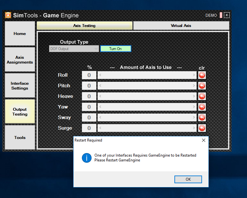Click the pink minimize bar next to DEMO
Image resolution: width=247 pixels, height=198 pixels.
(x=221, y=15)
